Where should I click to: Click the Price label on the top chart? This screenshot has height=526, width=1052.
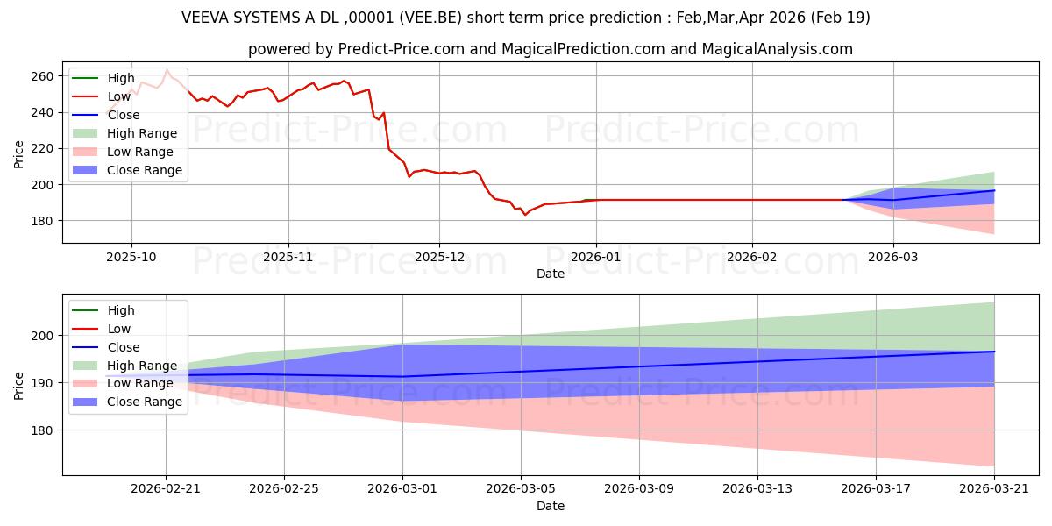click(19, 153)
